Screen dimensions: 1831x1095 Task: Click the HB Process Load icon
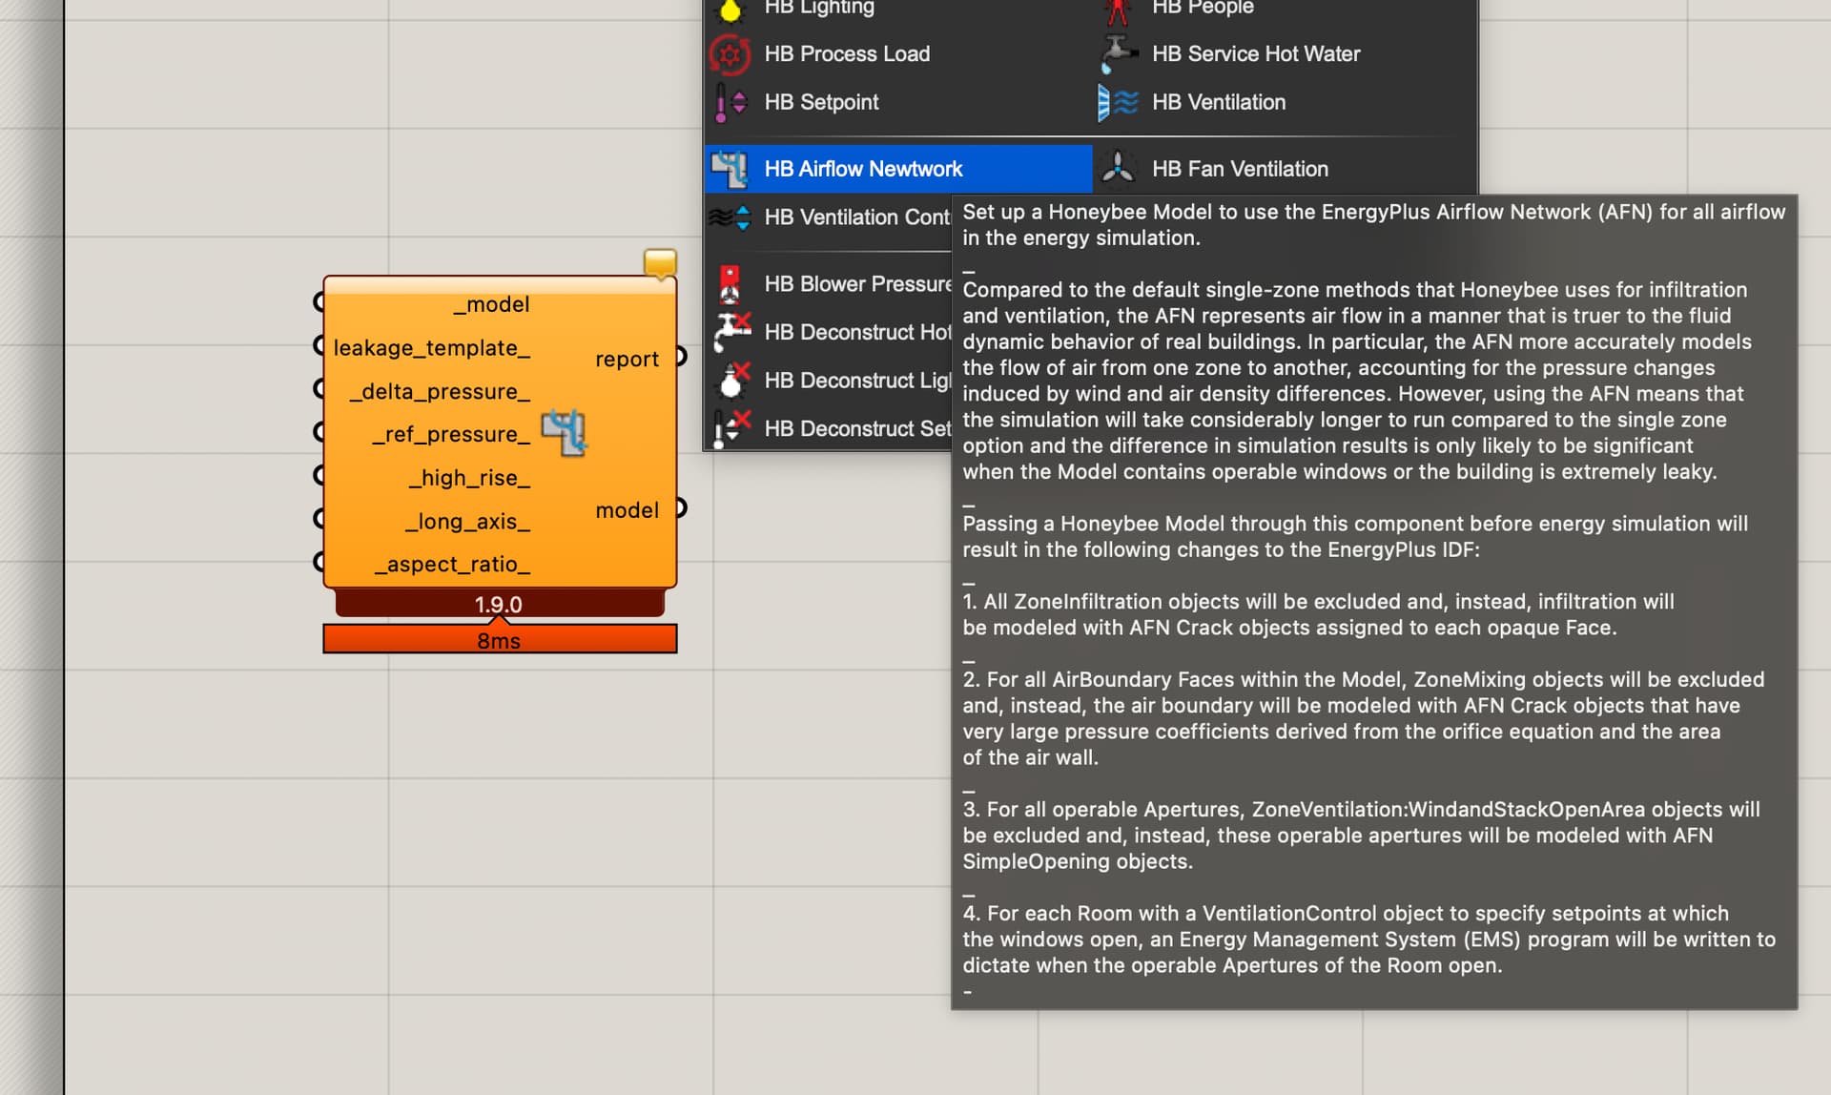point(730,54)
